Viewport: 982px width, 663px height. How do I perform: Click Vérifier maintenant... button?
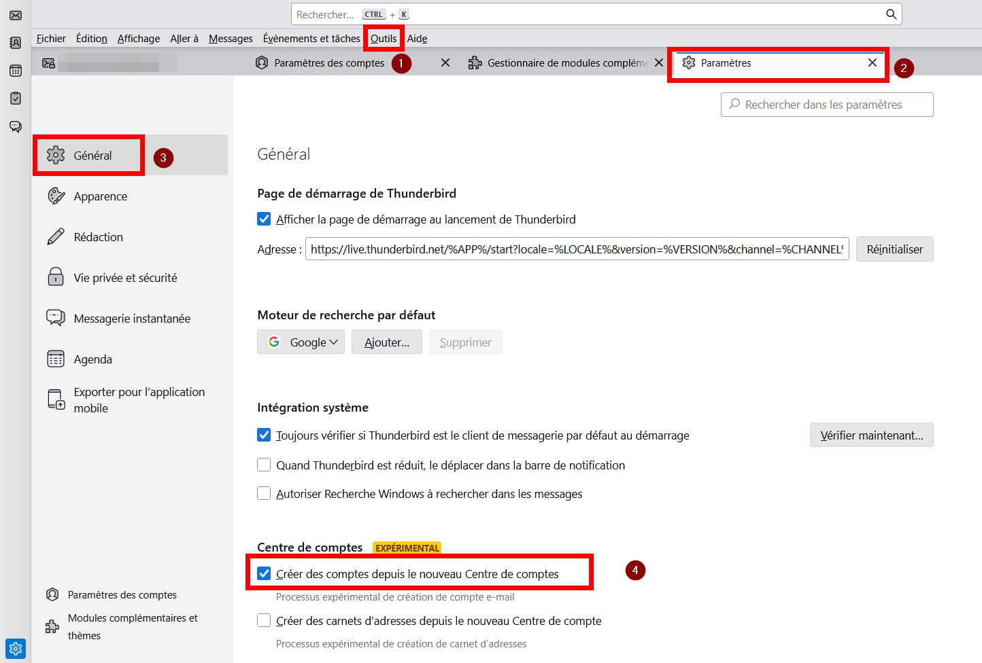click(872, 435)
